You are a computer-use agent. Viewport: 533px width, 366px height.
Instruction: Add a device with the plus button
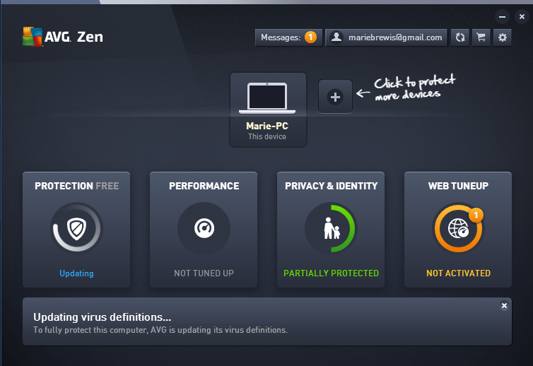335,97
